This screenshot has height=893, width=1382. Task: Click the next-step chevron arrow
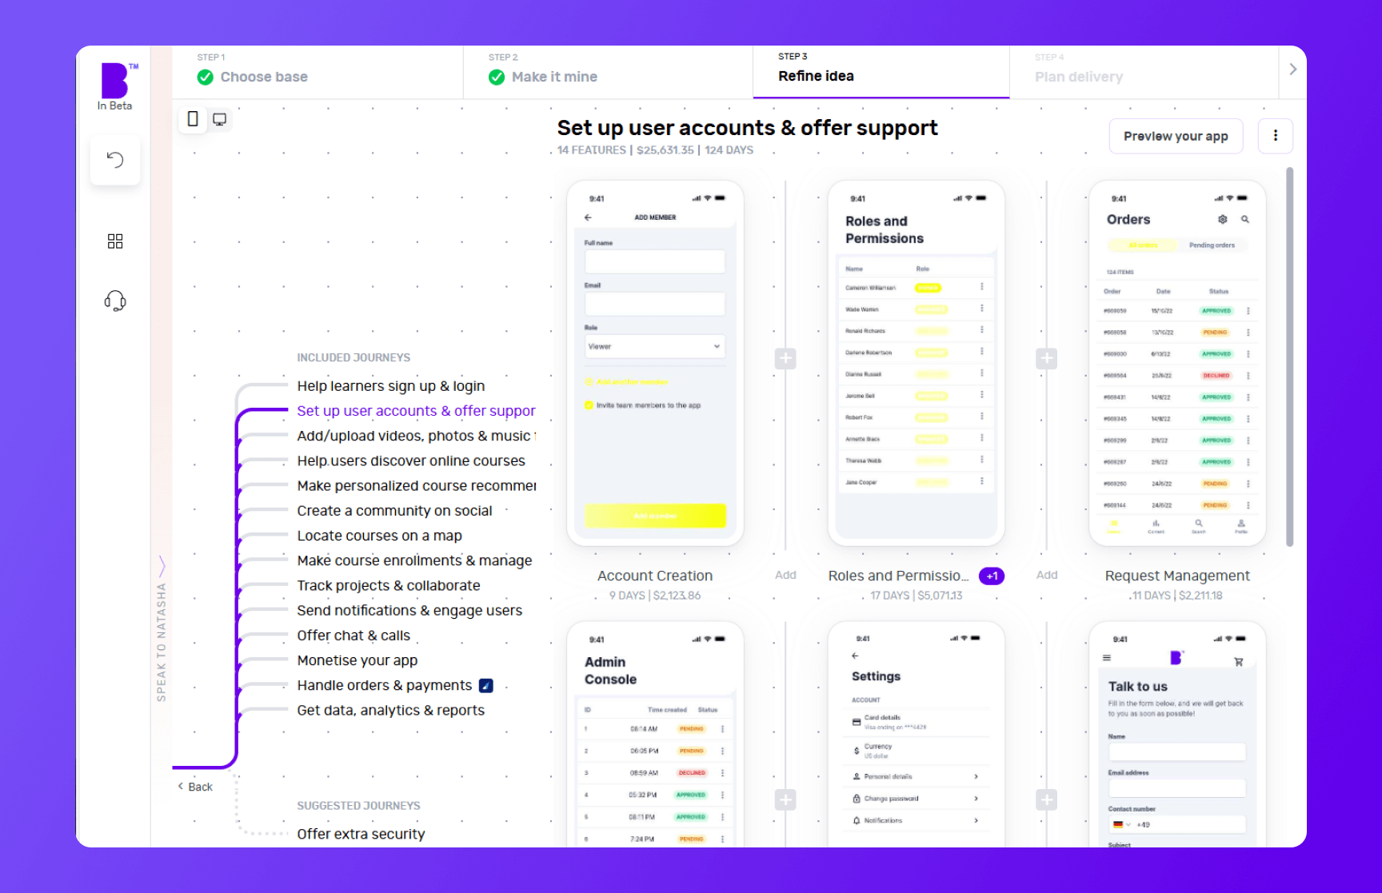(1292, 70)
